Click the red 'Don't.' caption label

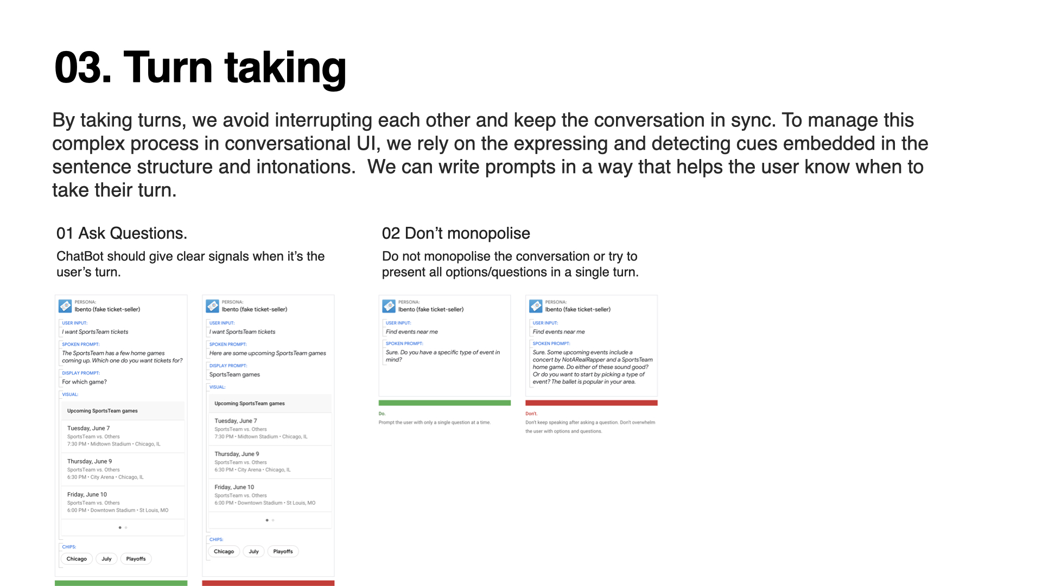click(531, 413)
